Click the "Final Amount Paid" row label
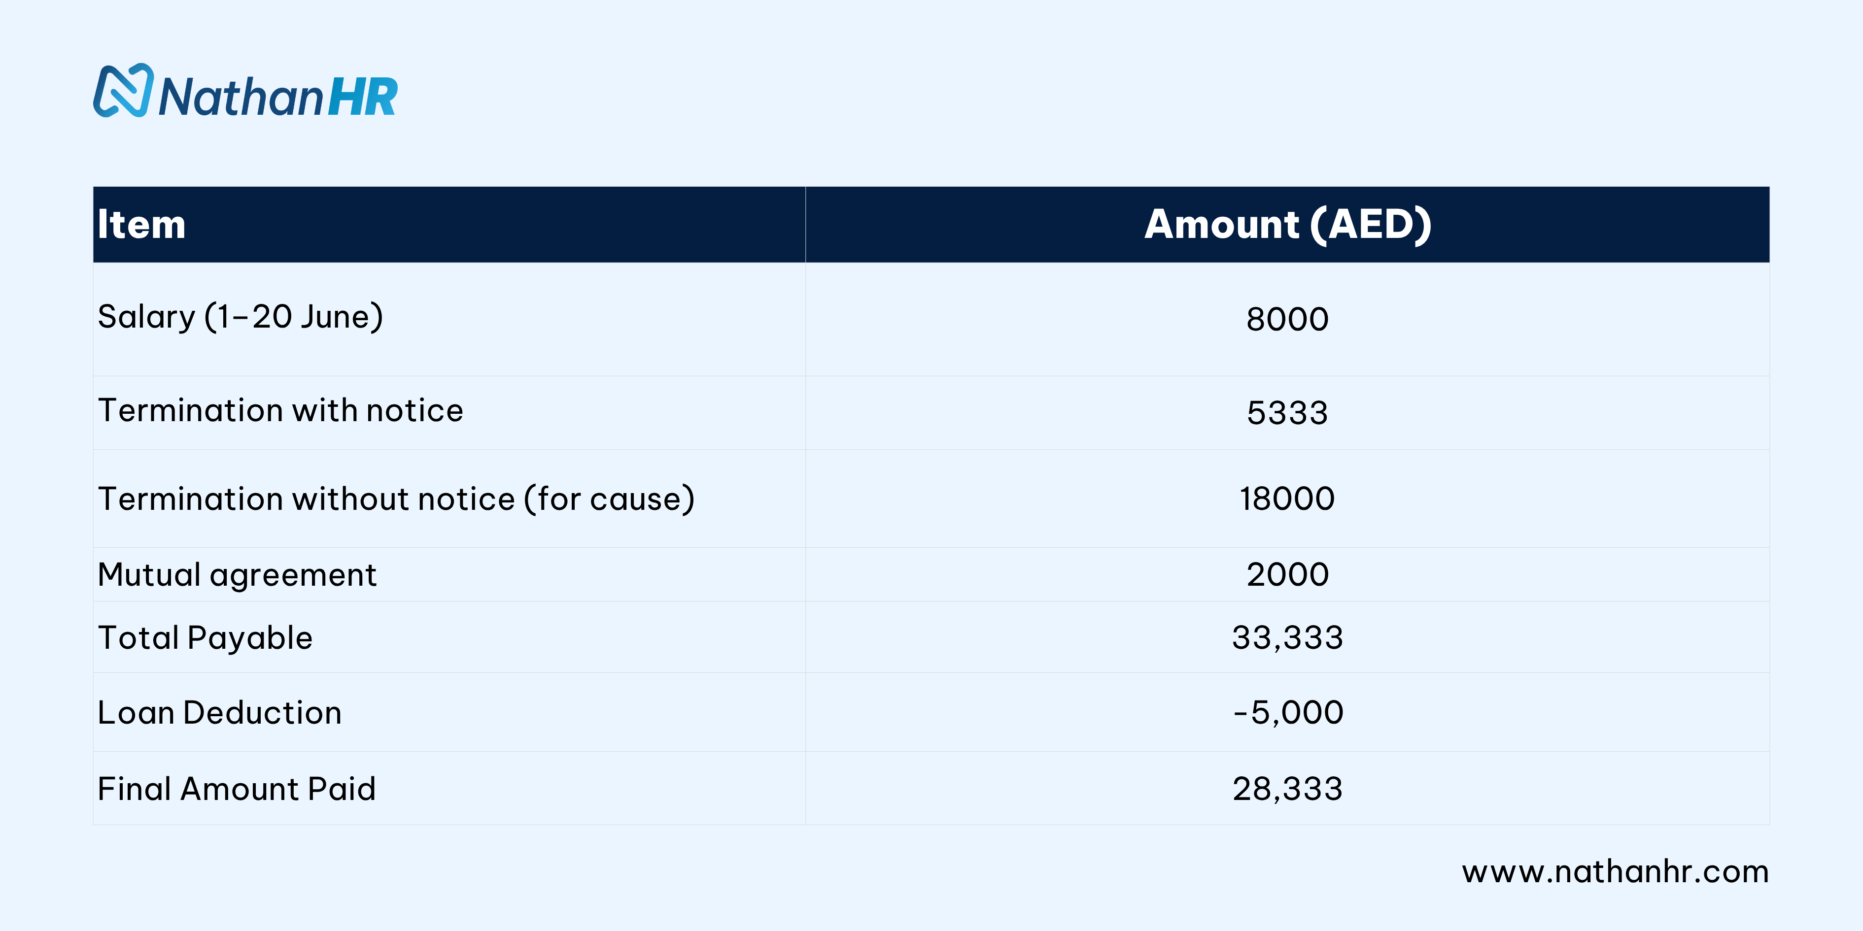Viewport: 1863px width, 931px height. tap(237, 789)
